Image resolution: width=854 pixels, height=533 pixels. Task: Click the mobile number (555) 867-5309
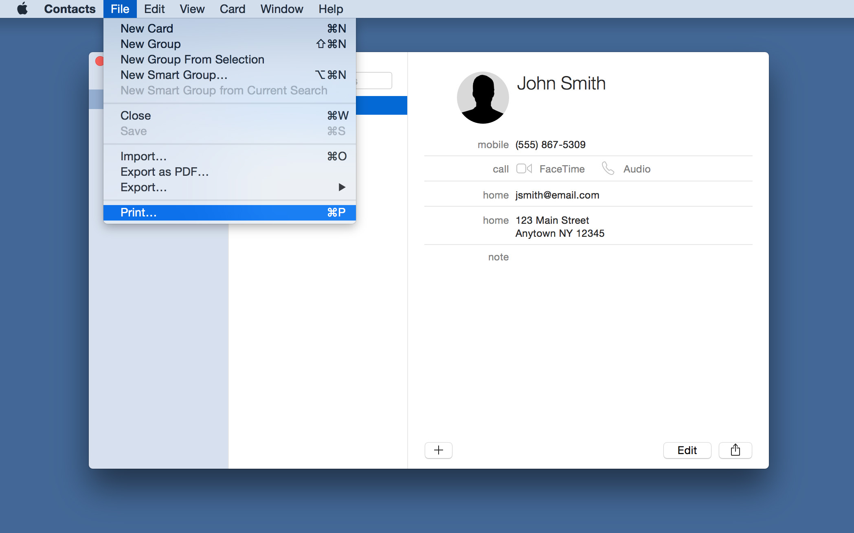click(x=551, y=144)
